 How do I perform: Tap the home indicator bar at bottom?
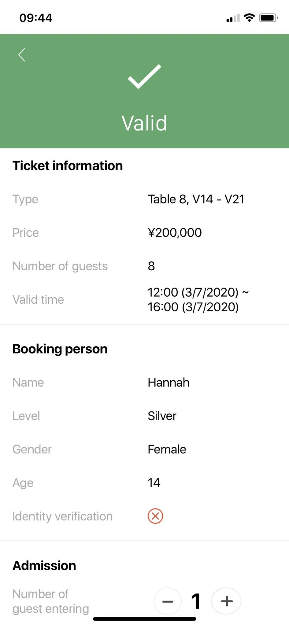pyautogui.click(x=144, y=619)
